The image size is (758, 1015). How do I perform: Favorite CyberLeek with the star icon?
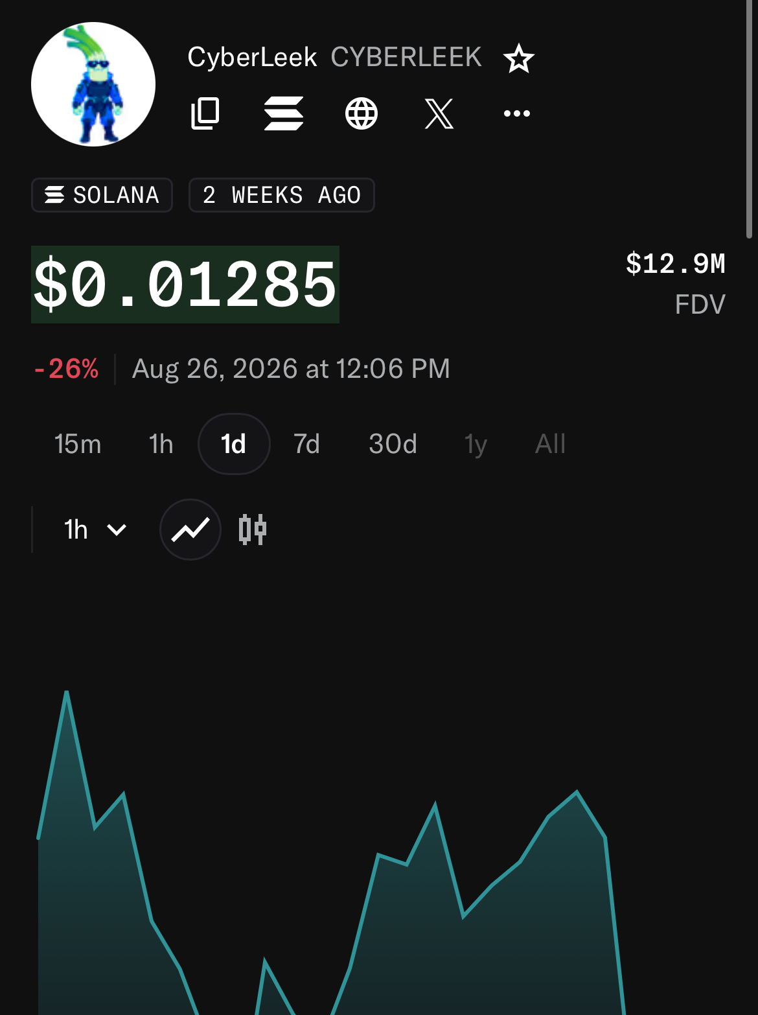tap(519, 59)
